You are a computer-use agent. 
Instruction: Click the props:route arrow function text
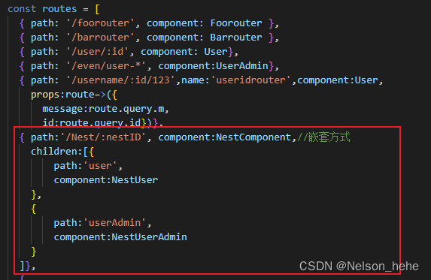[74, 95]
